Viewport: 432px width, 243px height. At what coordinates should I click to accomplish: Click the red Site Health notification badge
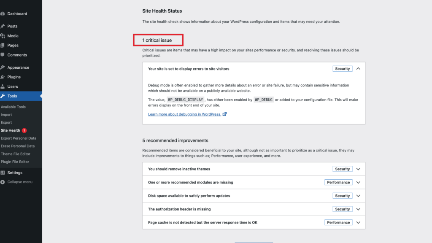pos(24,130)
